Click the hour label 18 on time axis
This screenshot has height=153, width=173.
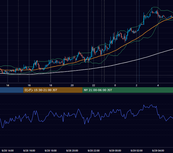[x=51, y=85]
